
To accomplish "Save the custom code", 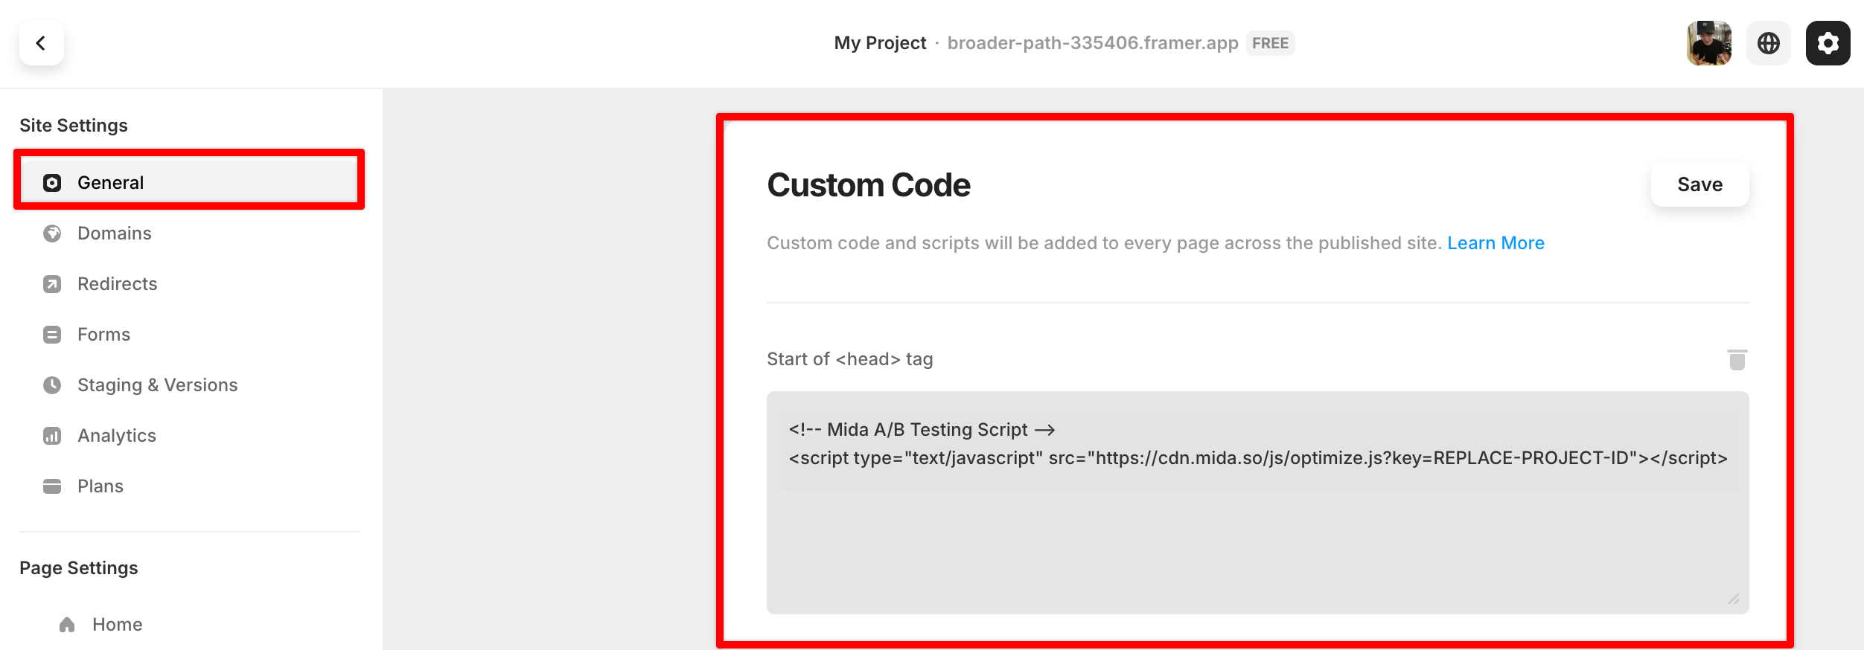I will pyautogui.click(x=1699, y=184).
